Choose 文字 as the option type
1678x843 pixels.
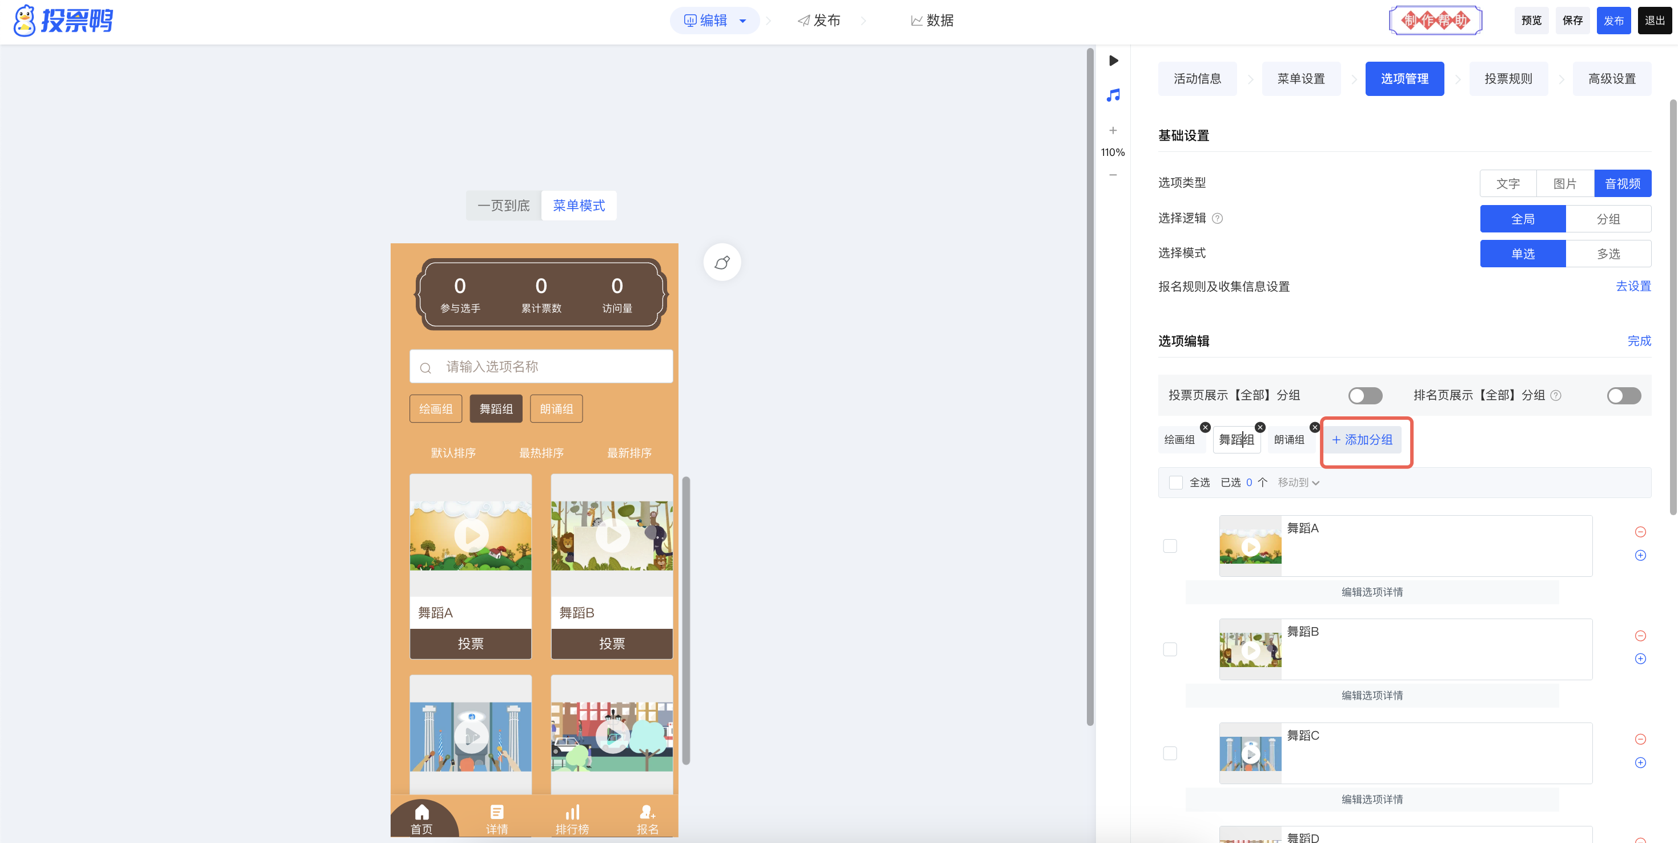[1508, 184]
